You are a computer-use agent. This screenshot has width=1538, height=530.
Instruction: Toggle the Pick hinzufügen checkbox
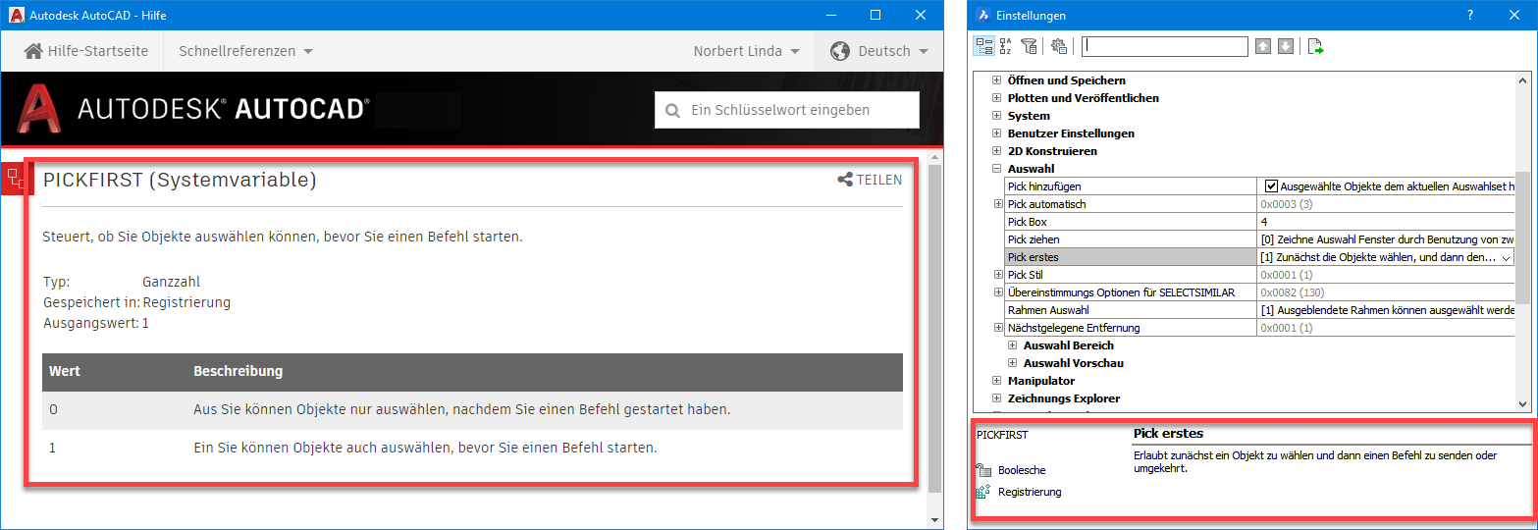coord(1271,186)
